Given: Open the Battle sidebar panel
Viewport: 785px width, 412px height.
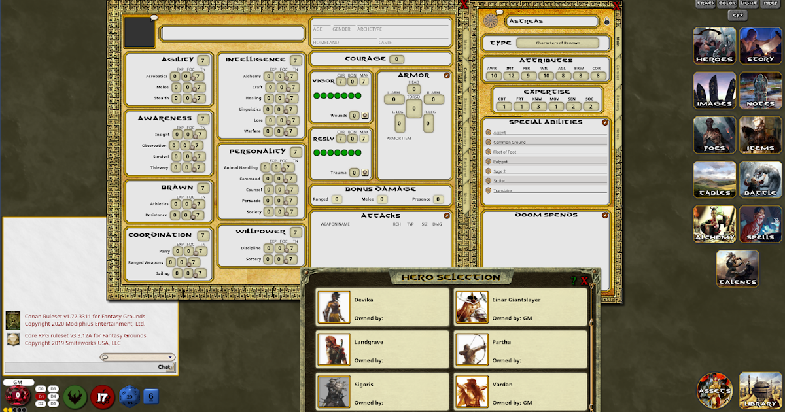Looking at the screenshot, I should (761, 179).
